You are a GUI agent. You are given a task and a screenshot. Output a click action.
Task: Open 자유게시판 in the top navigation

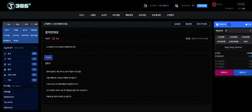156,15
